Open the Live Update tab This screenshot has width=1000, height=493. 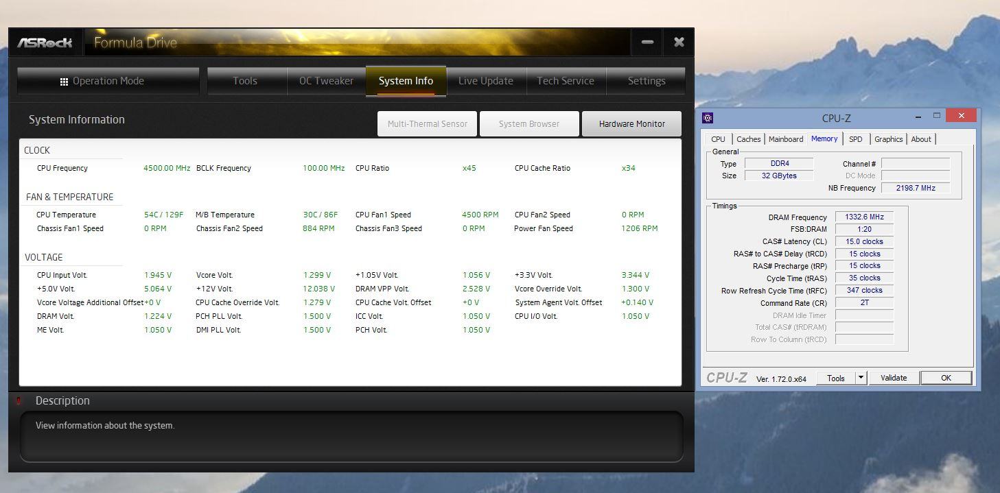pyautogui.click(x=486, y=81)
